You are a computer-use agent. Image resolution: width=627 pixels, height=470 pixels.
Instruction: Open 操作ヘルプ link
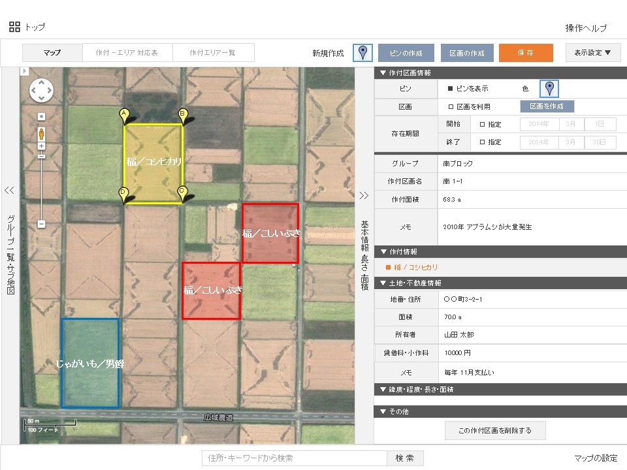tap(587, 28)
